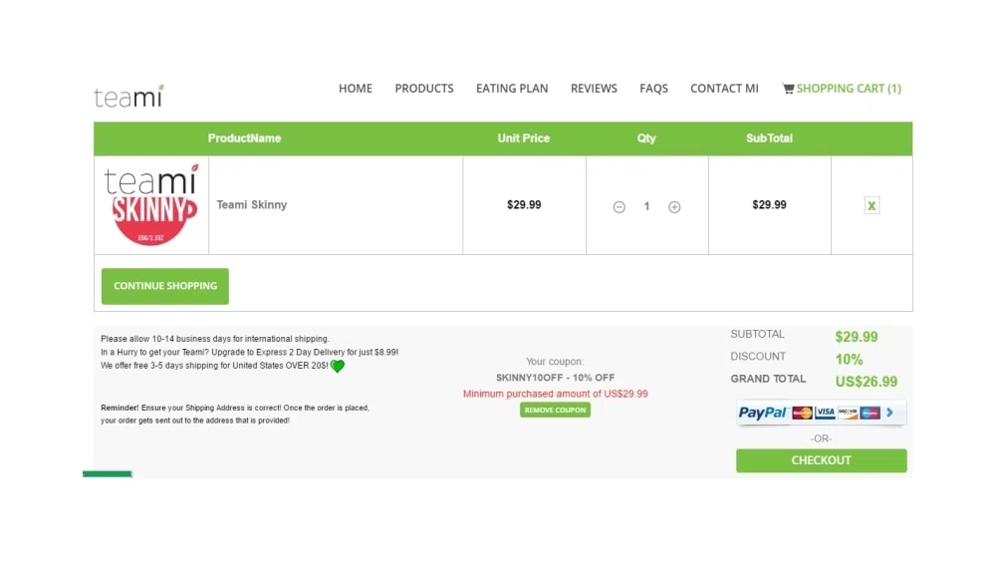Click the SubTotal column header
Viewport: 996px width, 561px height.
(x=769, y=138)
